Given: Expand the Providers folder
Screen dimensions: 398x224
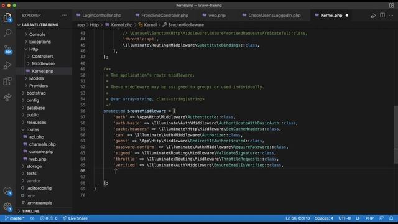Looking at the screenshot, I should point(39,86).
